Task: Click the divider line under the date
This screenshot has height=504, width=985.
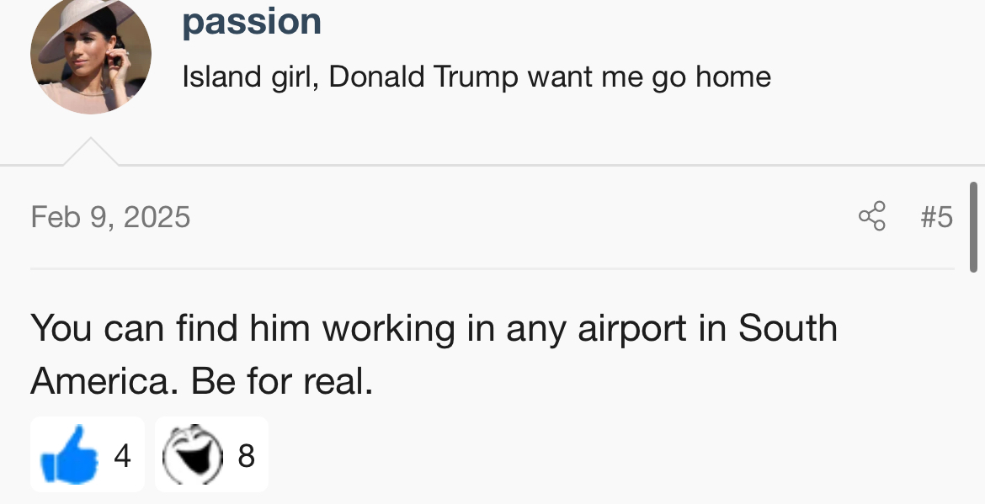Action: click(x=492, y=269)
